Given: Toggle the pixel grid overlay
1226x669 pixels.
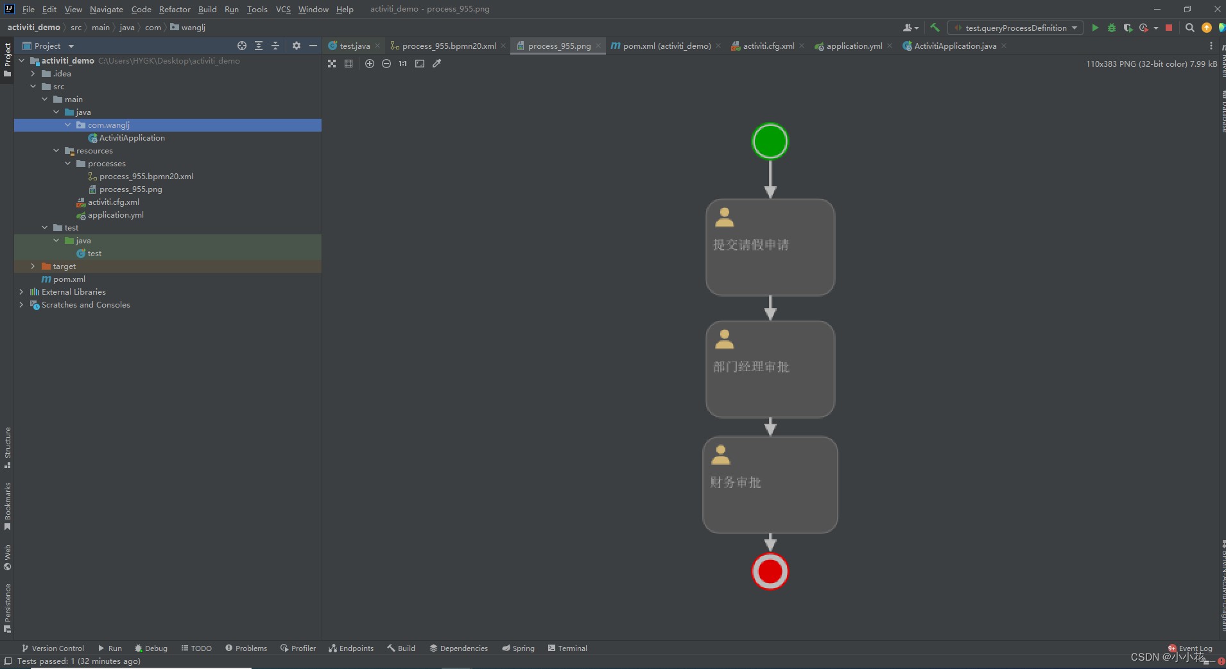Looking at the screenshot, I should pyautogui.click(x=349, y=64).
